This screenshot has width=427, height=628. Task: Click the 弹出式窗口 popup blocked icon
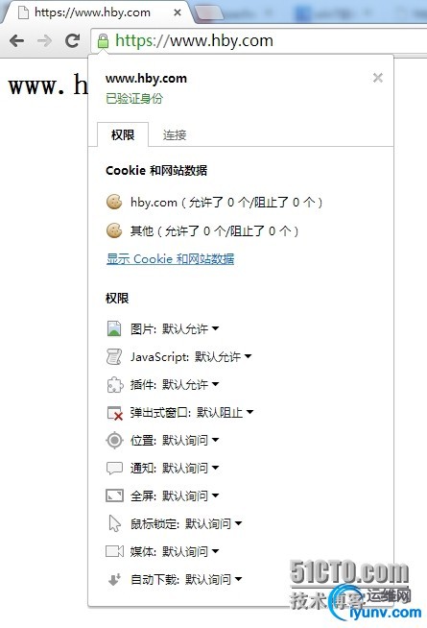114,413
